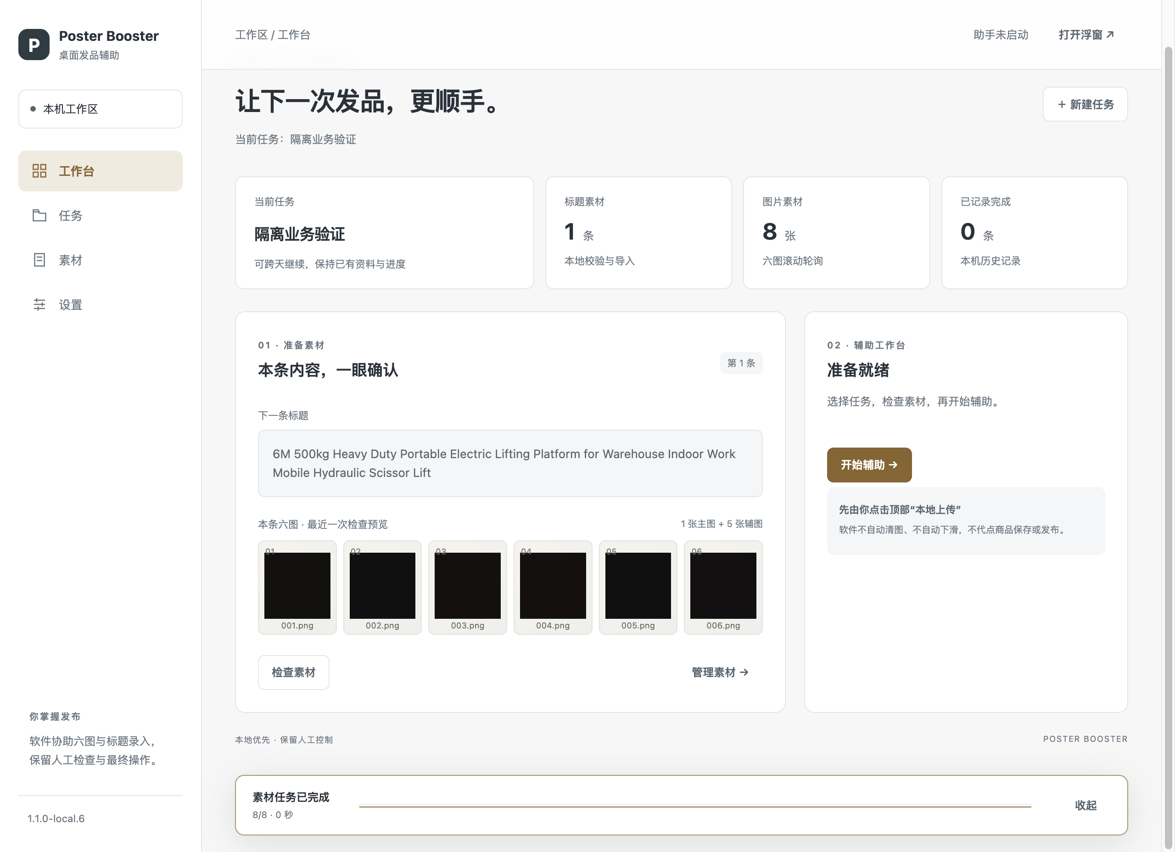Click the 任务 folder icon in sidebar

[39, 216]
